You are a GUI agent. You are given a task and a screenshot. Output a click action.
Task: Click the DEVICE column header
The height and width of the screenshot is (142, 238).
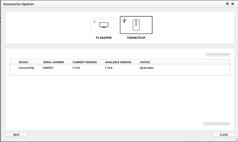[x=23, y=62]
